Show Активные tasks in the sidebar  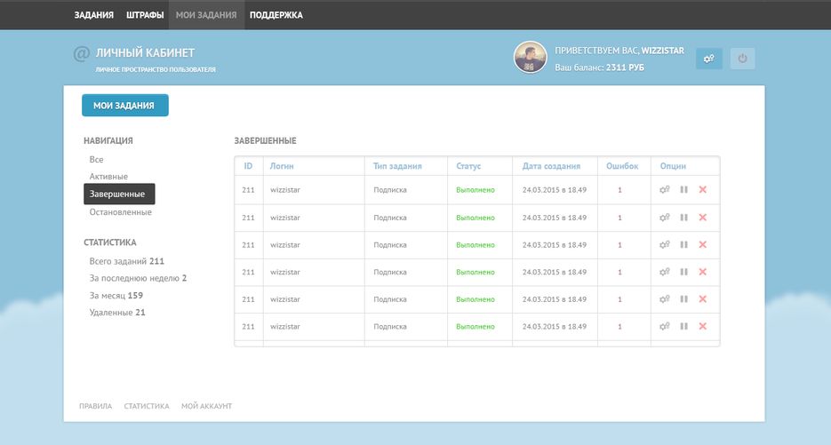[108, 177]
